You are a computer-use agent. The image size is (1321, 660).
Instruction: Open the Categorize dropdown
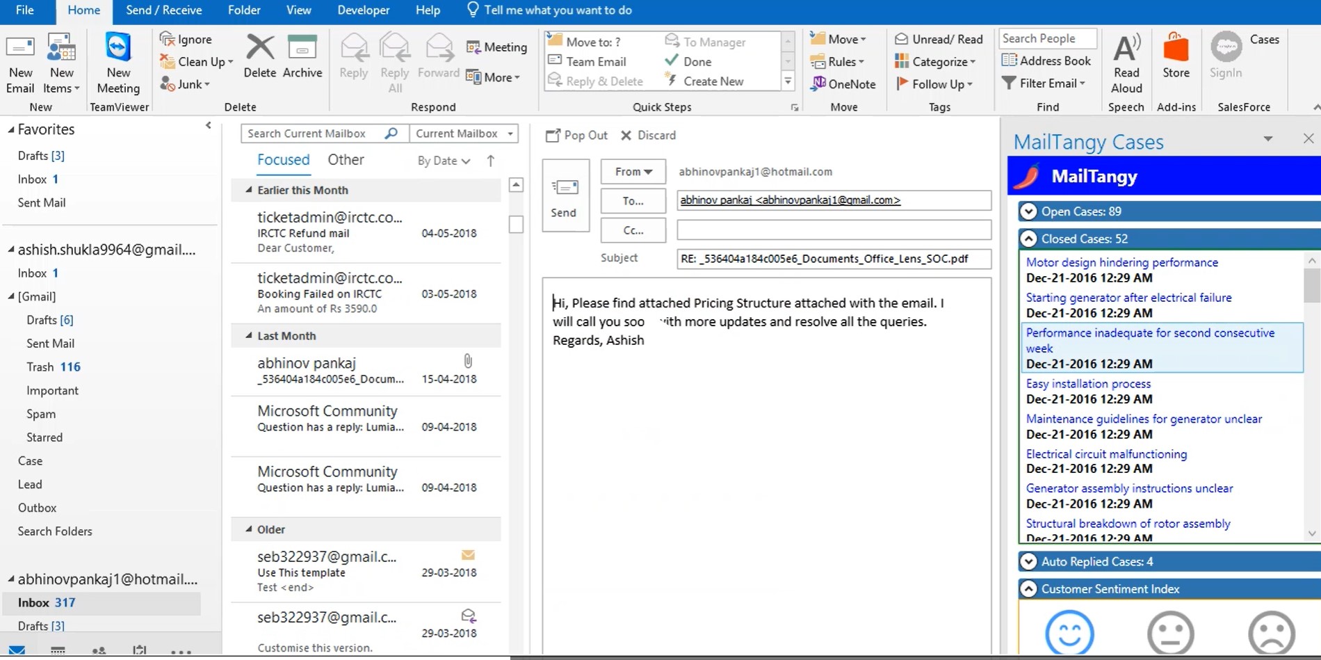[x=936, y=61]
